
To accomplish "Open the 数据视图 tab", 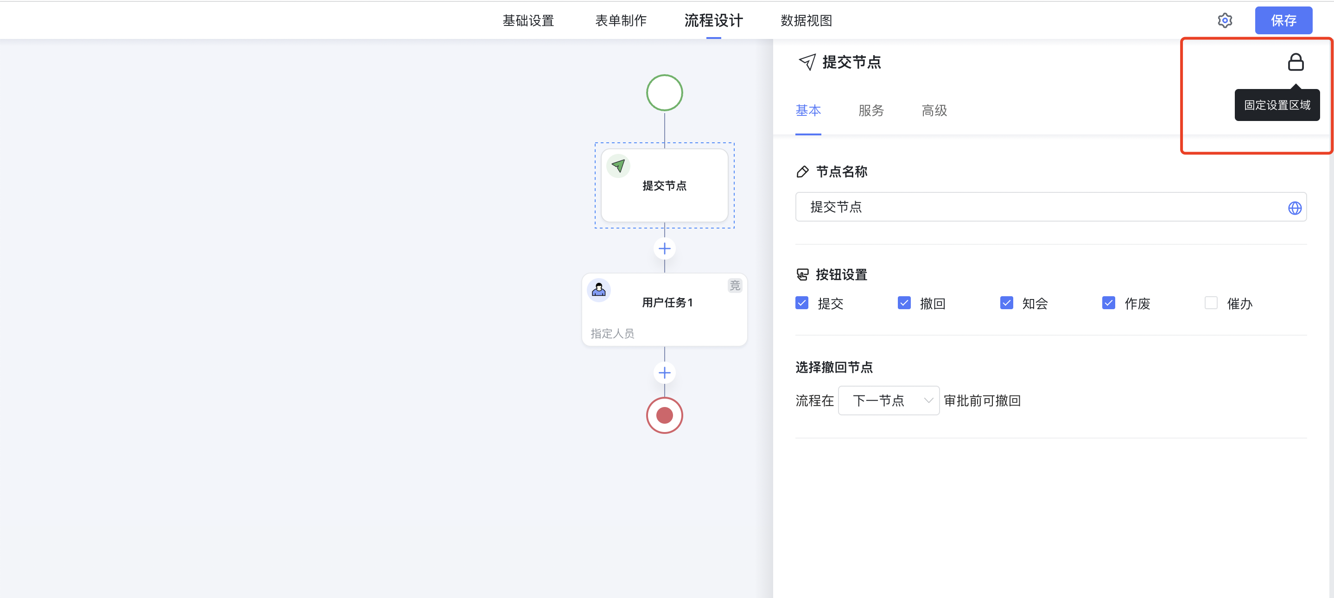I will click(807, 21).
